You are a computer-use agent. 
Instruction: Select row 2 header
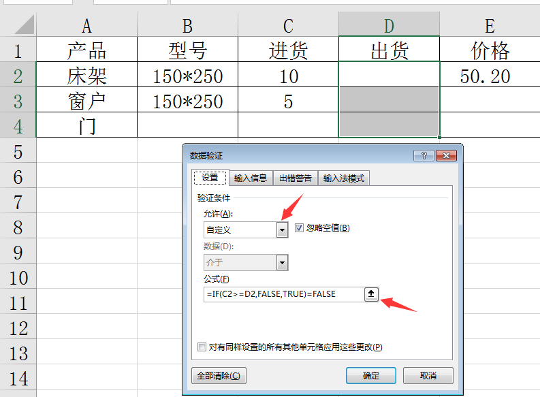[18, 74]
